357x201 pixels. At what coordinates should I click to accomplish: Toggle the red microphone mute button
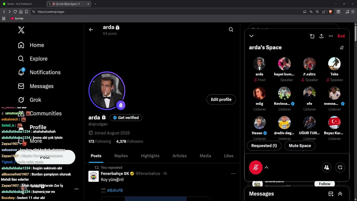click(256, 167)
